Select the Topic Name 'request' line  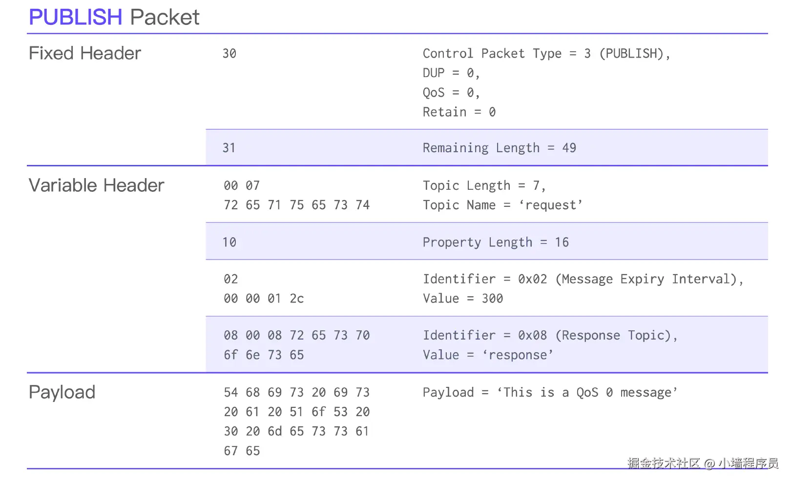[502, 205]
